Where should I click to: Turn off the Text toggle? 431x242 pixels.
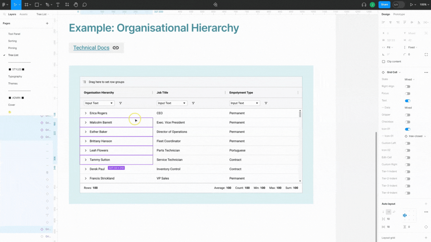click(x=407, y=101)
